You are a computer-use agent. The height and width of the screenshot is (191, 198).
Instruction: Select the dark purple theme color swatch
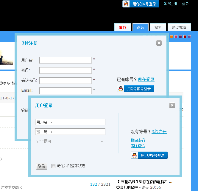180,37
